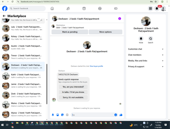Send quick response 'In talks. I'll let you know.'
170x129 pixels.
[x=73, y=92]
